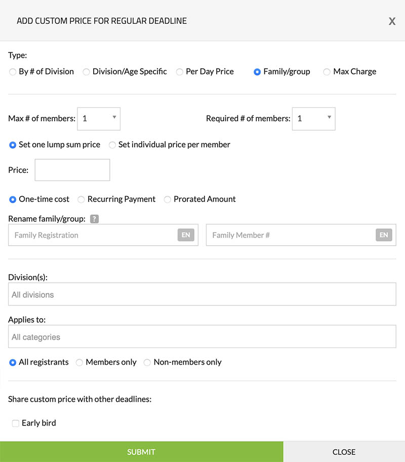Select Recurring Payment option
Screen dimensions: 405x462
(x=81, y=200)
